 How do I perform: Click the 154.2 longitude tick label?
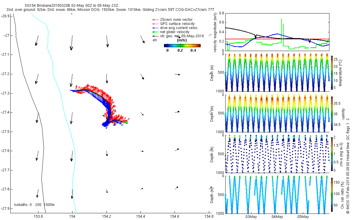coord(106,217)
